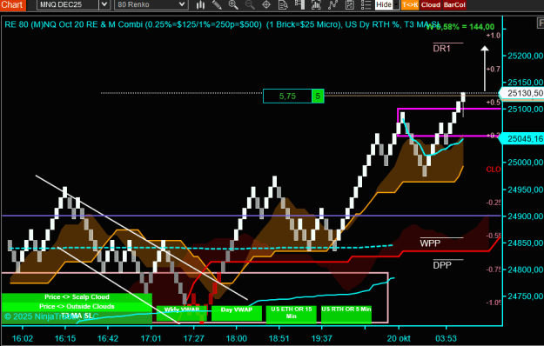Click the MNQ DEC25 instrument field

coord(68,5)
